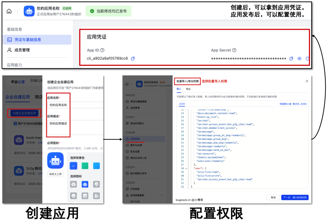Open 凭证与基础信息 page
The height and width of the screenshot is (220, 327).
click(28, 39)
